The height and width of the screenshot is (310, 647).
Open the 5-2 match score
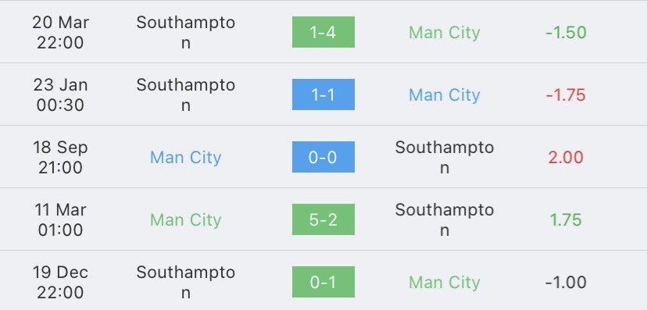[x=323, y=219]
